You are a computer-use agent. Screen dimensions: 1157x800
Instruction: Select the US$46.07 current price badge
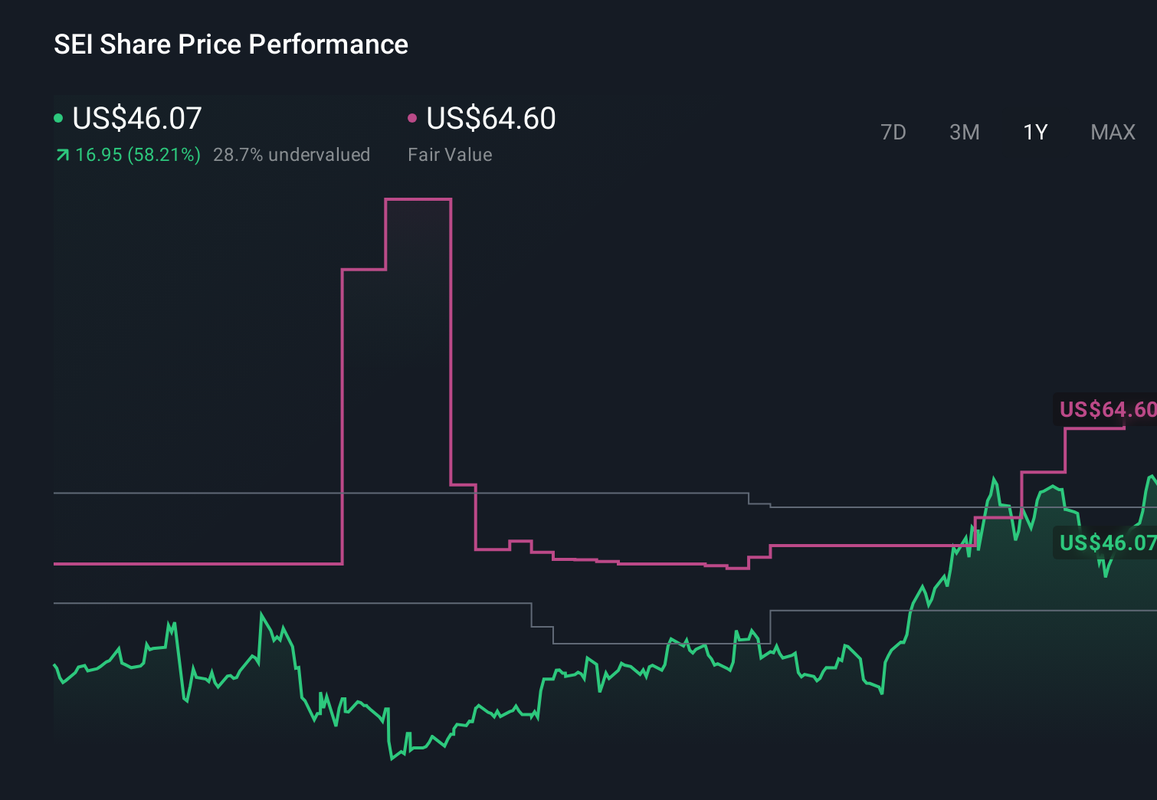[1106, 543]
